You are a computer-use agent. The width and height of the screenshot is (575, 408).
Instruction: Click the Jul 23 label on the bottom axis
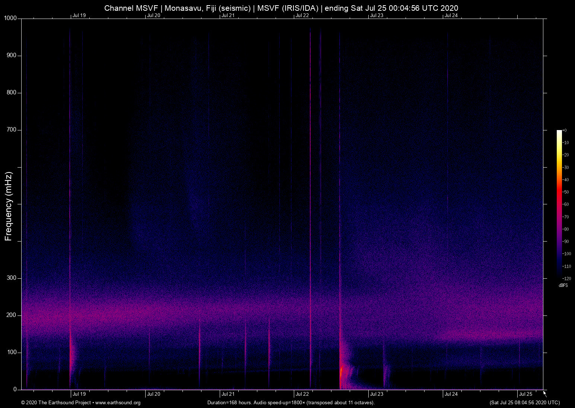pos(377,394)
